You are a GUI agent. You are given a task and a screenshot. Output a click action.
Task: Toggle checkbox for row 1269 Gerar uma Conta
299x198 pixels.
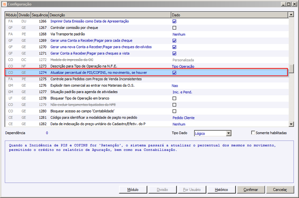[174, 41]
